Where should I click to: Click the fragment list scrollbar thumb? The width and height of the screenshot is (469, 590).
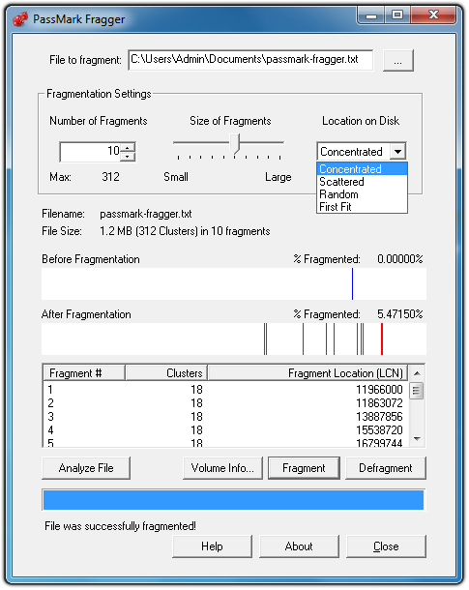click(x=417, y=391)
